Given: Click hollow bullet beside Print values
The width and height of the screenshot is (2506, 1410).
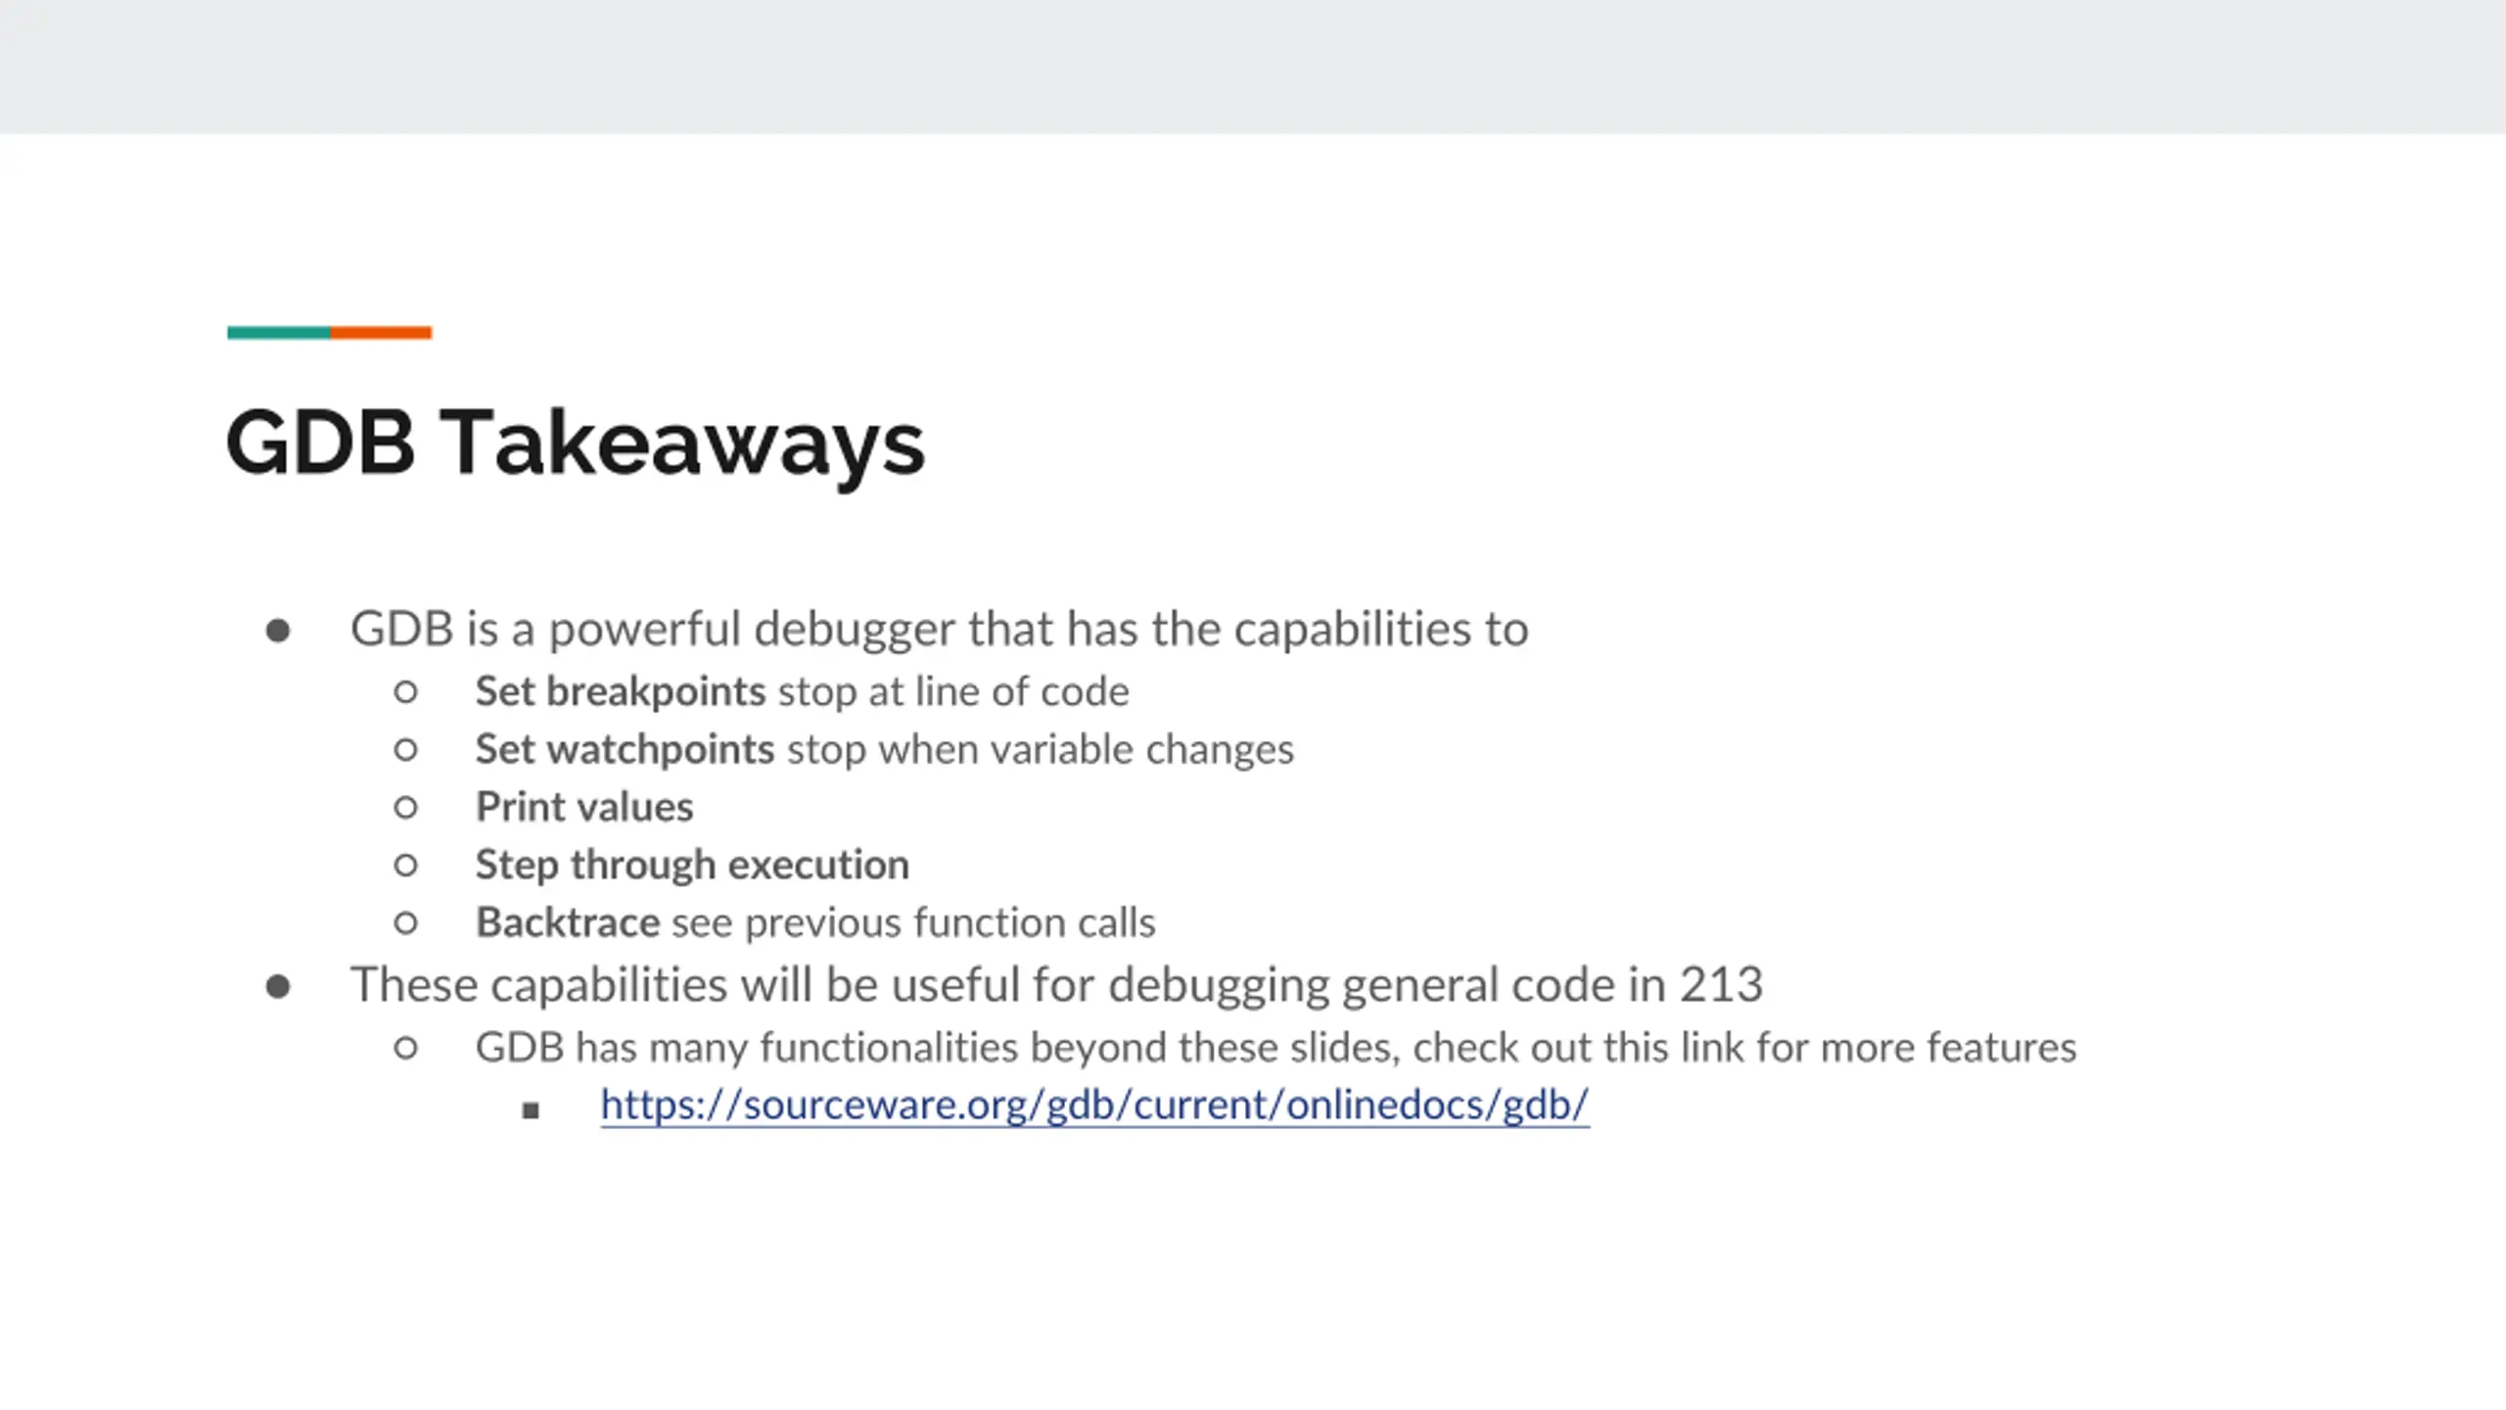Looking at the screenshot, I should click(x=405, y=808).
